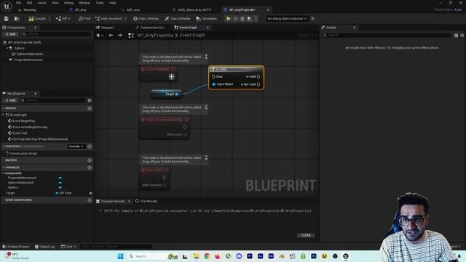Screen dimensions: 466x262
Task: Switch to the Find Results tab
Action: pos(146,202)
